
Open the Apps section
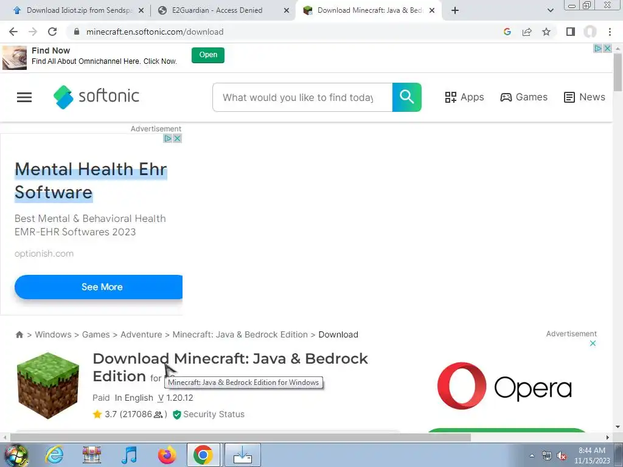(x=464, y=97)
